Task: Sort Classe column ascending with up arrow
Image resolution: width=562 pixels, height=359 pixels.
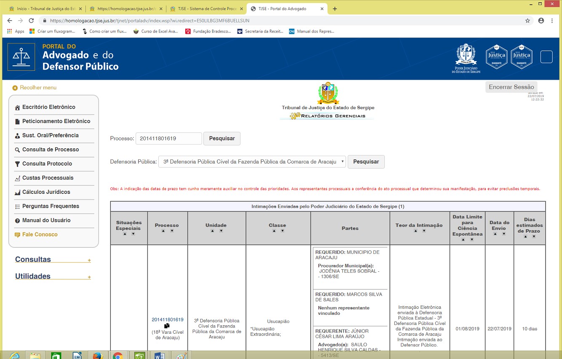Action: coord(274,231)
